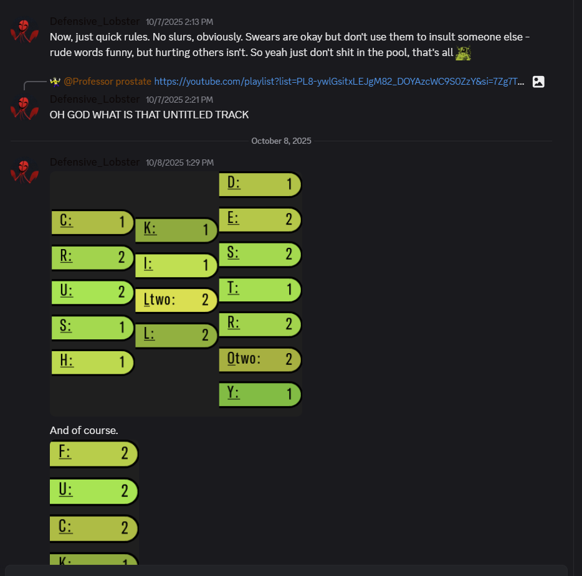Open Defensive_Lobster username on the 2:13 PM message

(95, 22)
